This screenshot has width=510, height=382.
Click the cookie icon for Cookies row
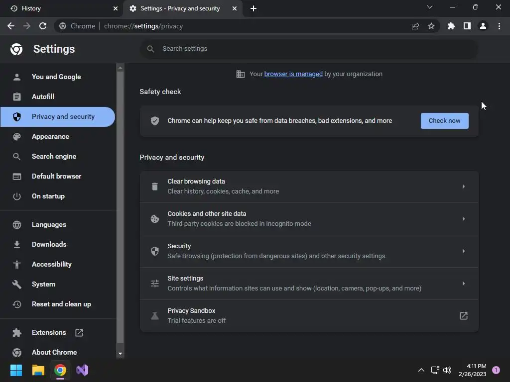155,219
